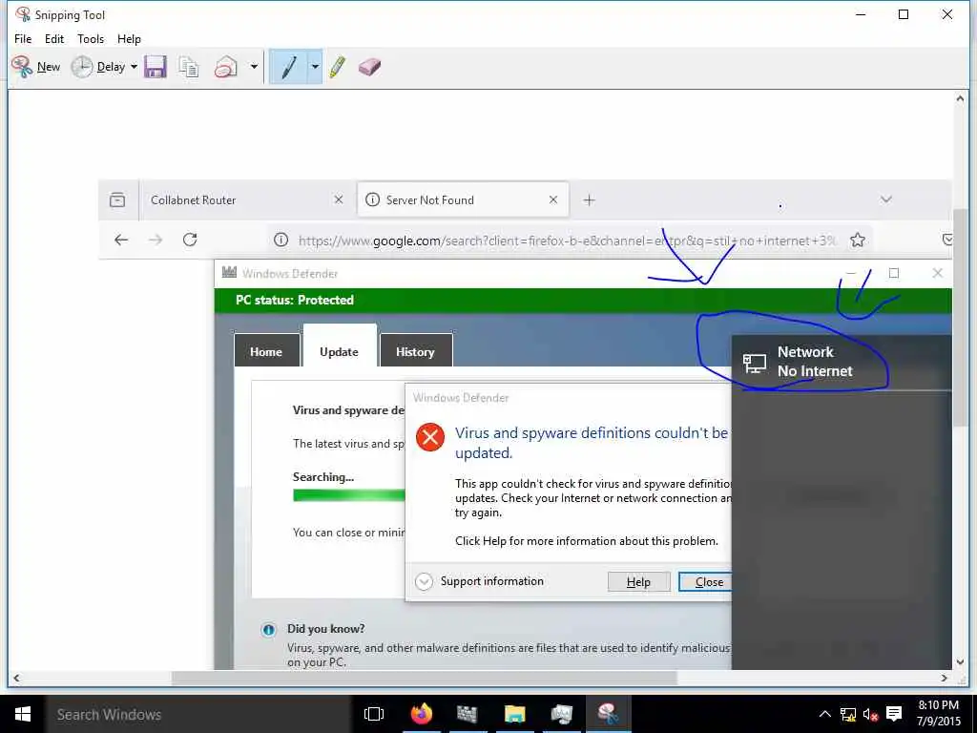Select the Eraser tool
Viewport: 977px width, 733px height.
point(369,67)
